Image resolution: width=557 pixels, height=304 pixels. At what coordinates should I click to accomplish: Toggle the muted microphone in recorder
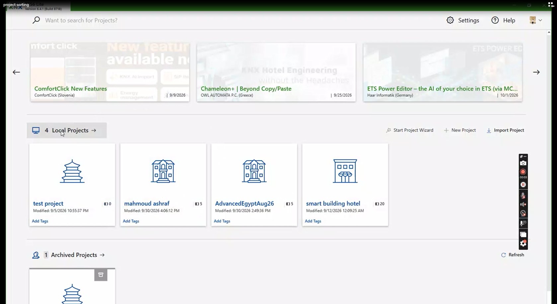523,196
